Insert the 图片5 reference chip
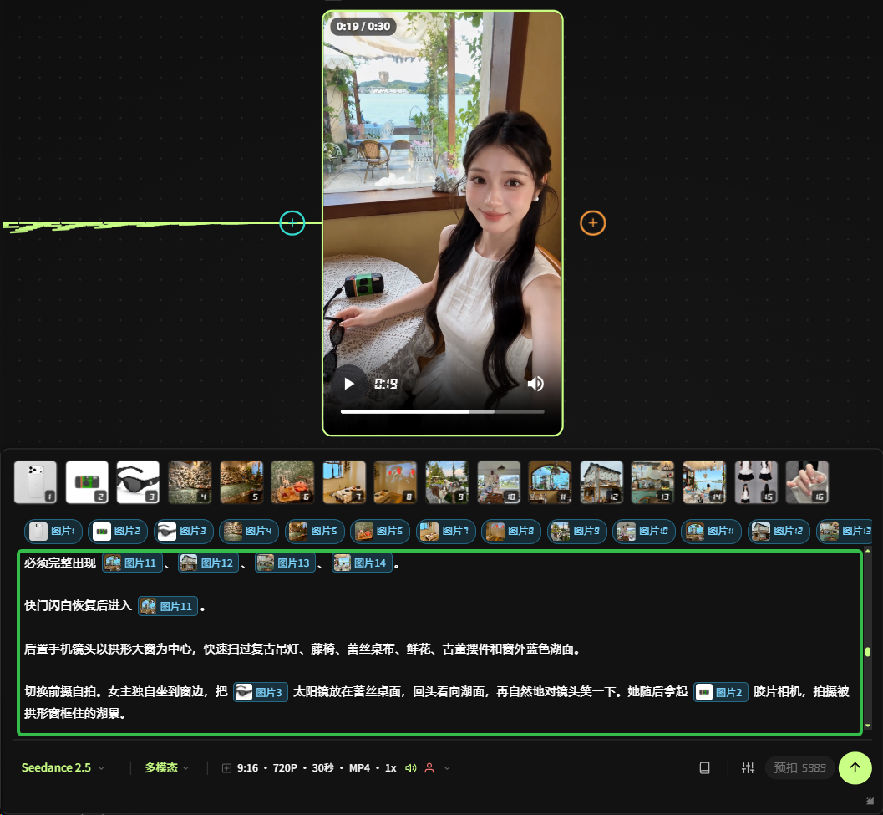This screenshot has width=883, height=815. (x=314, y=531)
